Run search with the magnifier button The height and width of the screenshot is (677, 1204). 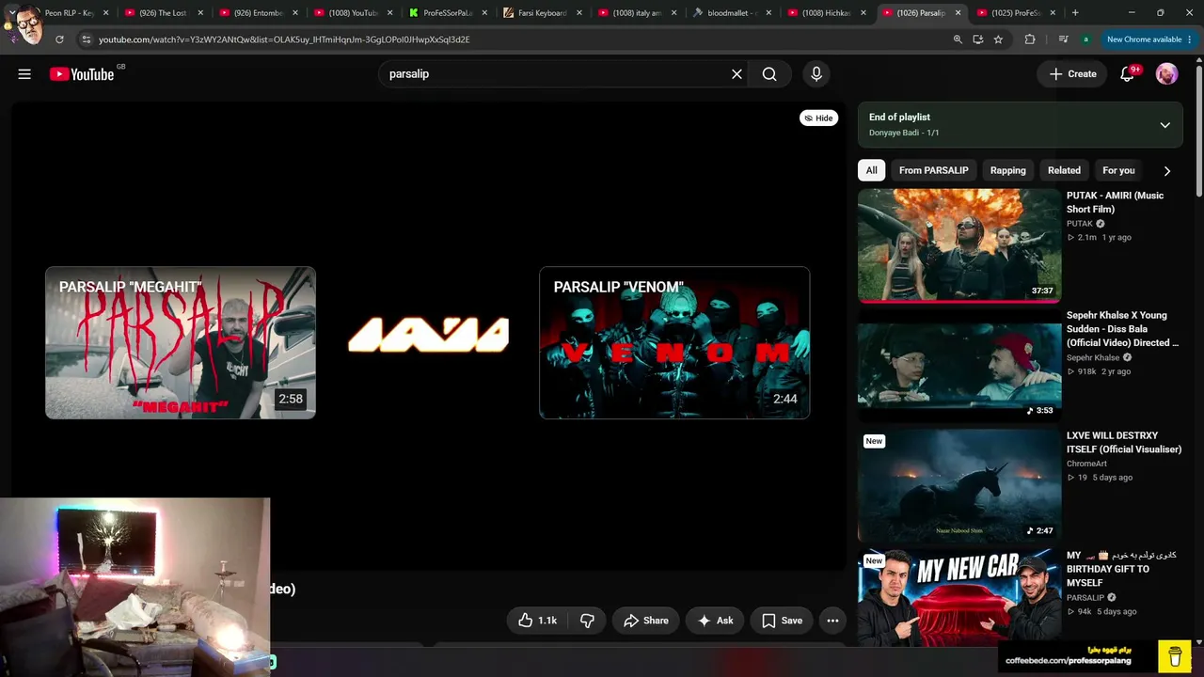pyautogui.click(x=769, y=74)
